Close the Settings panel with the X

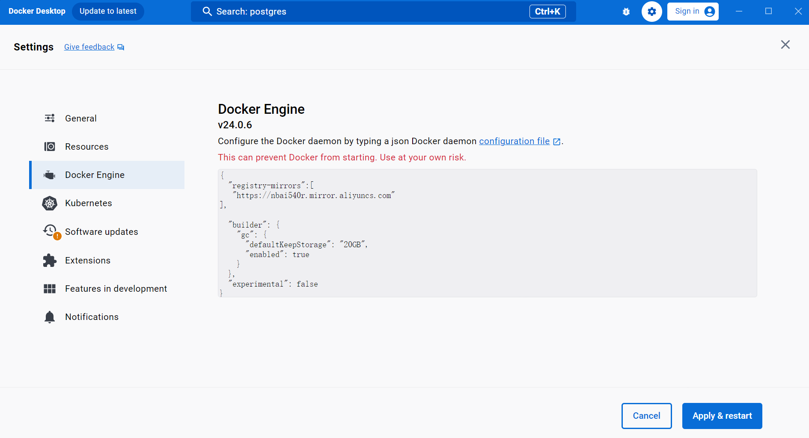785,45
